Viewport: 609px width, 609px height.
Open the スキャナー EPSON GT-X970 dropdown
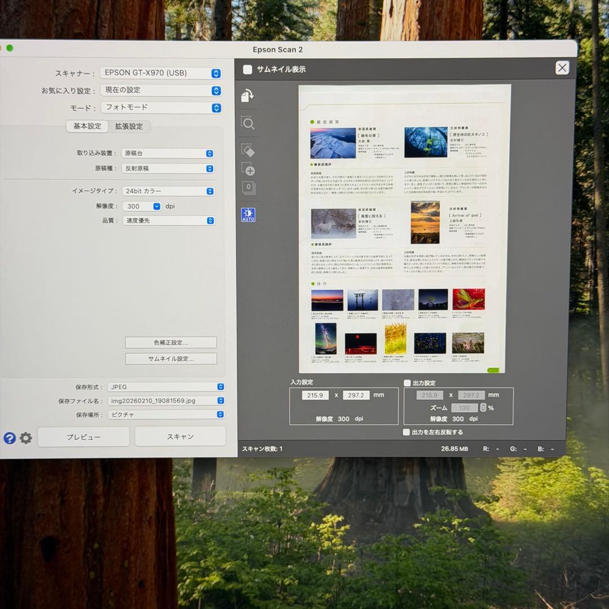161,73
